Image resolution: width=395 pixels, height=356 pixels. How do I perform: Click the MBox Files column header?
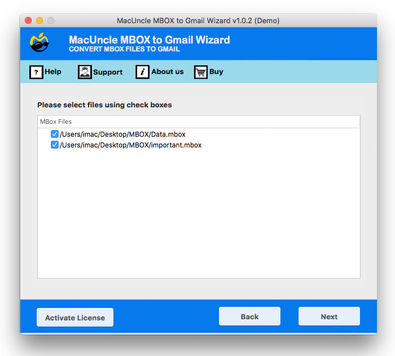click(199, 121)
